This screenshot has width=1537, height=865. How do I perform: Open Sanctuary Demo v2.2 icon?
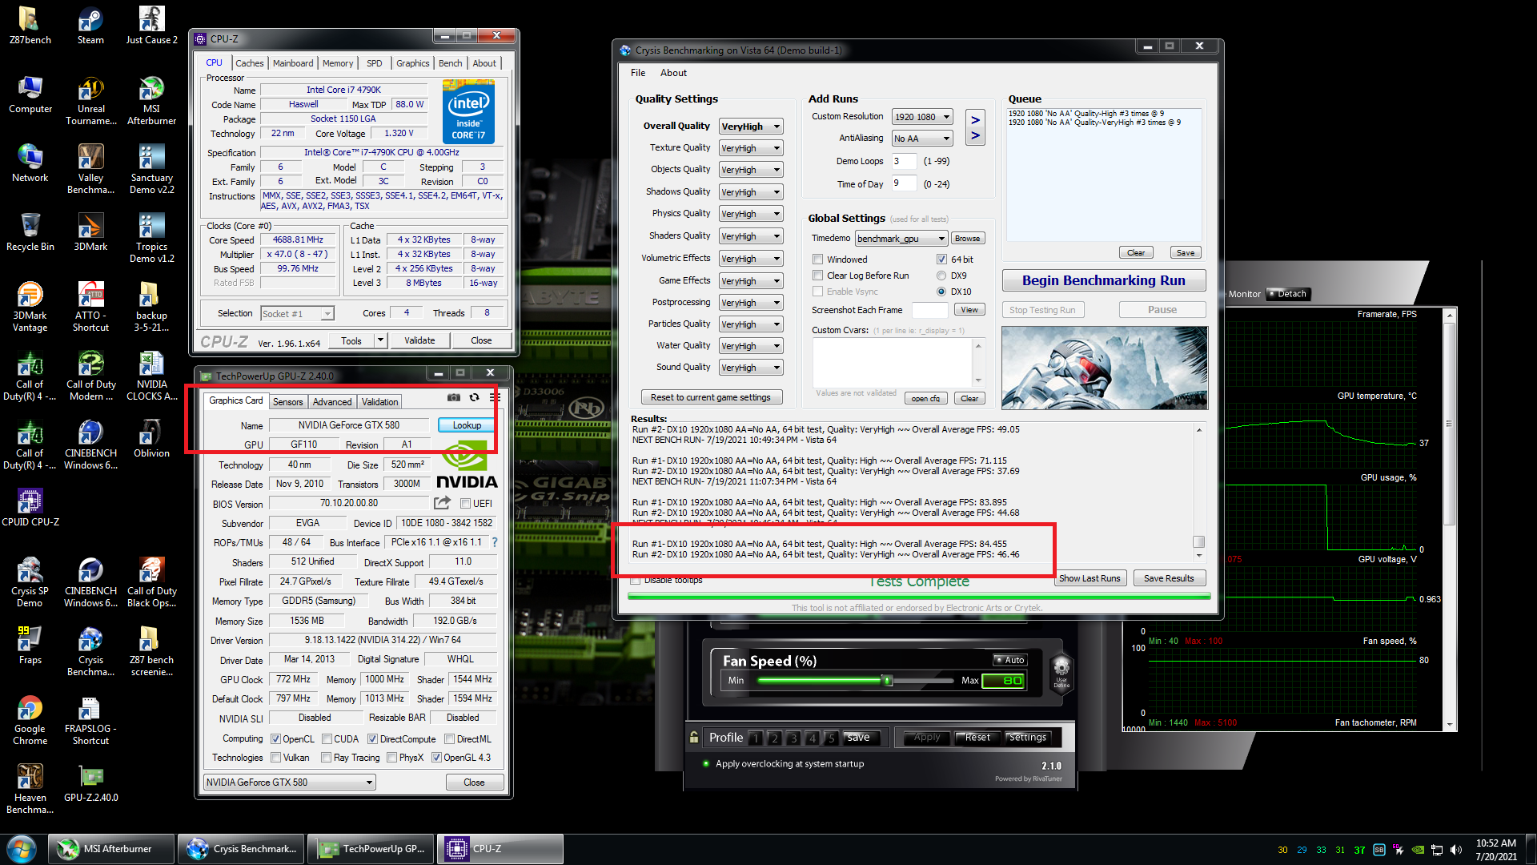(151, 170)
